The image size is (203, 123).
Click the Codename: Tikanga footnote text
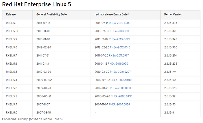[x=32, y=119]
